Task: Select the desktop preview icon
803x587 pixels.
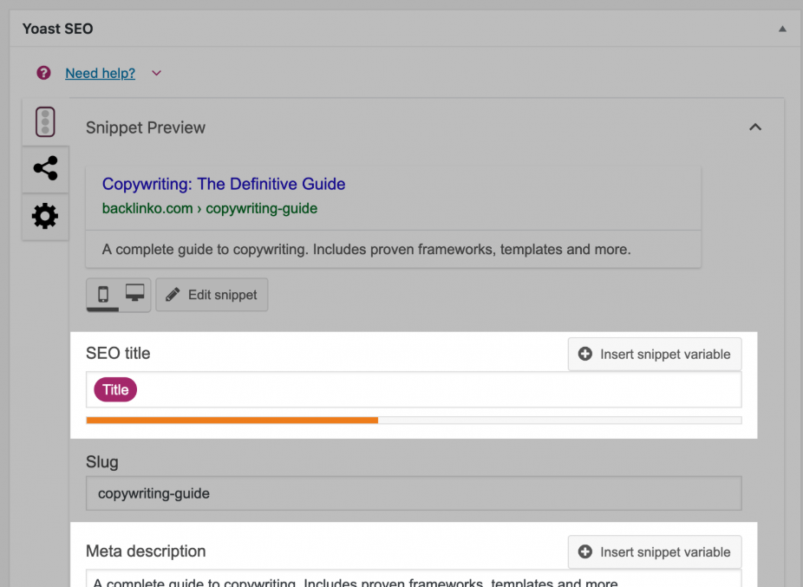Action: coord(134,293)
